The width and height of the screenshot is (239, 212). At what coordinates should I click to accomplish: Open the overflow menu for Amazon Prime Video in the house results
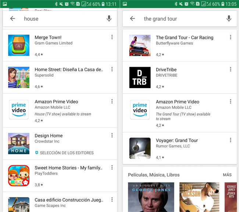(x=112, y=101)
